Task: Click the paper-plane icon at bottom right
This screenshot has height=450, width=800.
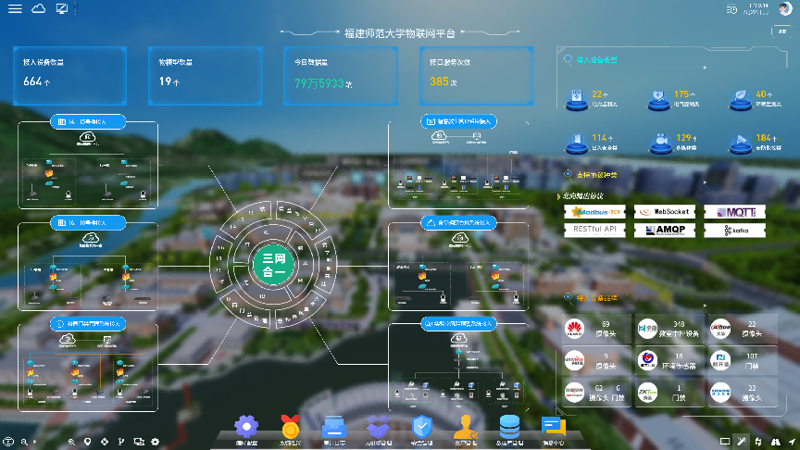Action: coord(792,442)
